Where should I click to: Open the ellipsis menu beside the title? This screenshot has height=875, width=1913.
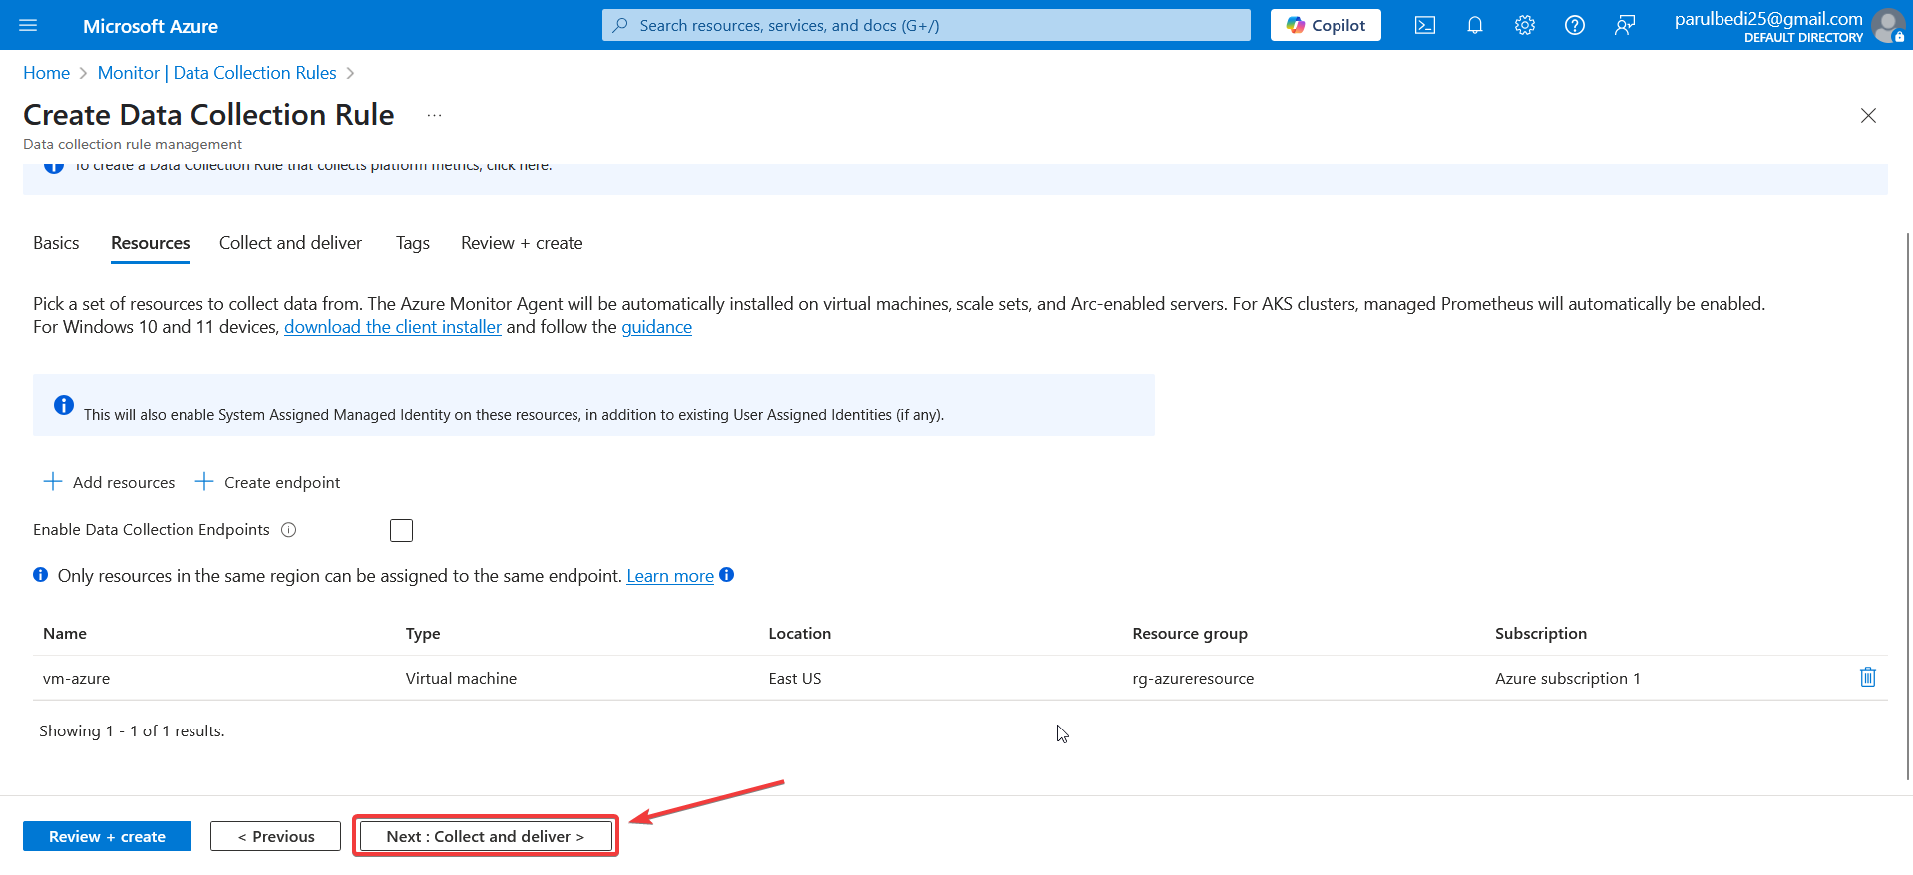(x=434, y=115)
